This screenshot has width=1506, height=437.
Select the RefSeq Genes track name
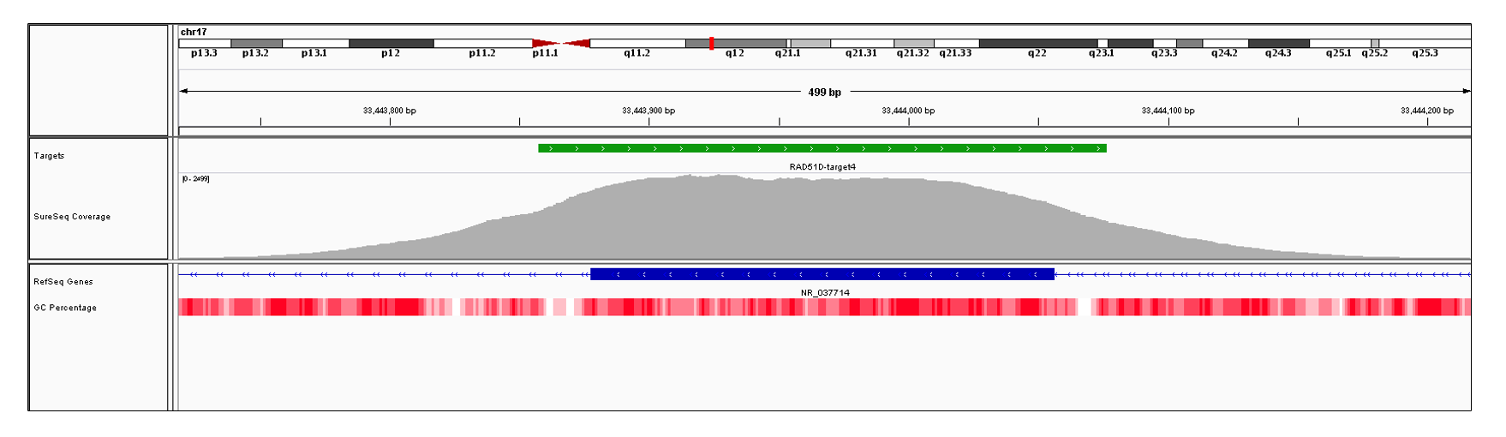pyautogui.click(x=63, y=282)
